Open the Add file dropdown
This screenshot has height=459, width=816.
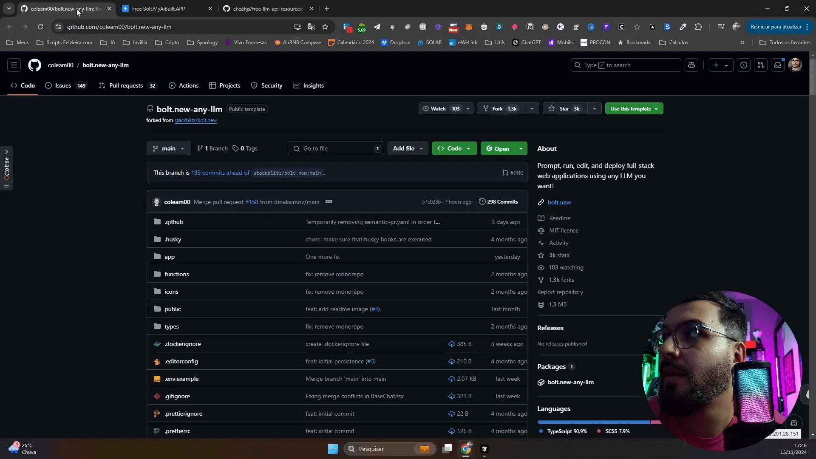click(408, 148)
